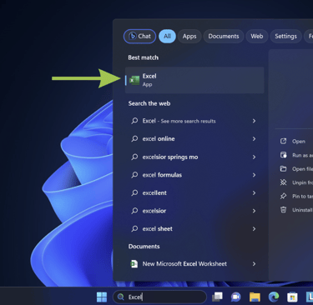Switch to the Apps filter

tap(189, 36)
